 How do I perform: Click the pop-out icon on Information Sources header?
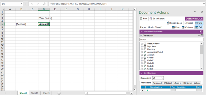[201, 31]
